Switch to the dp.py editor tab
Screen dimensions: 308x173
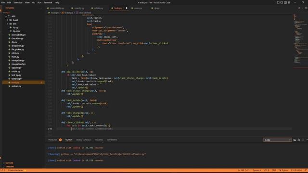[x=157, y=8]
